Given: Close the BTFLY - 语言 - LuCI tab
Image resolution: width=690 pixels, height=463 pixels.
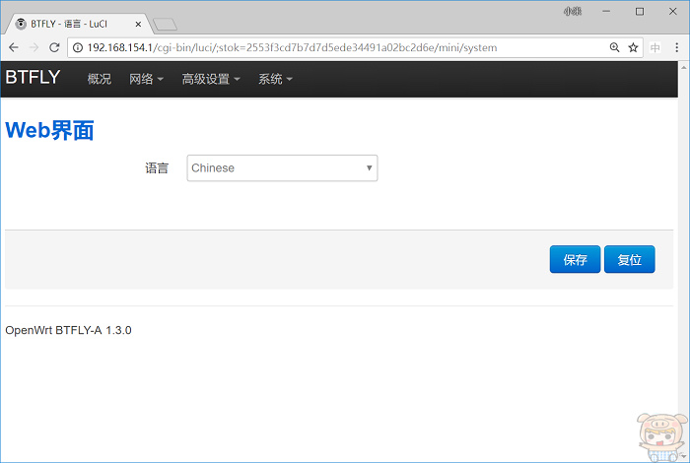Looking at the screenshot, I should point(138,25).
